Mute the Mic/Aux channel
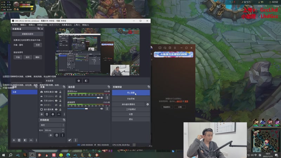281x158 pixels. pos(102,98)
